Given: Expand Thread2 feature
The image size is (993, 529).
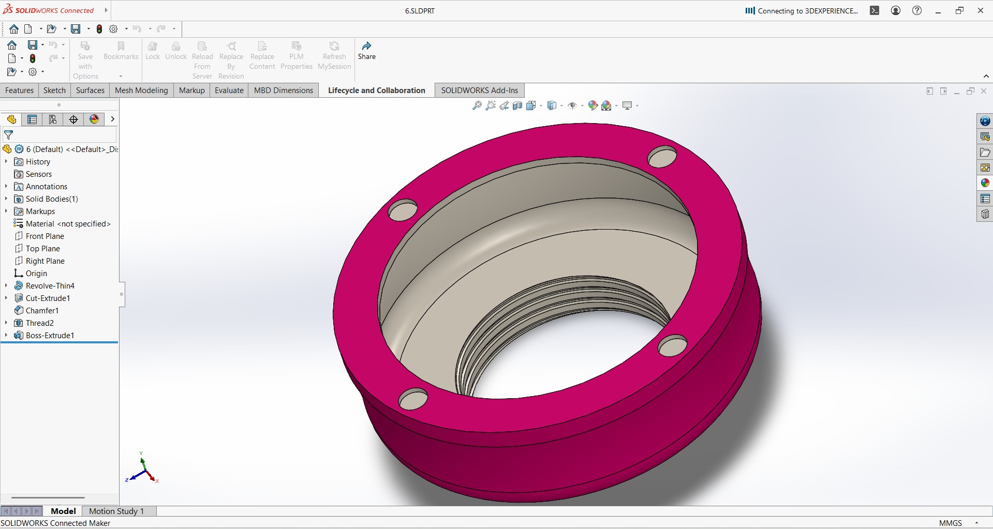Looking at the screenshot, I should pos(6,323).
